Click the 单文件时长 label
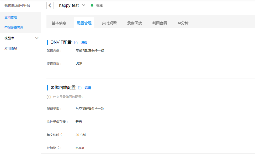Viewport: 255px width, 154px height. [x=56, y=135]
